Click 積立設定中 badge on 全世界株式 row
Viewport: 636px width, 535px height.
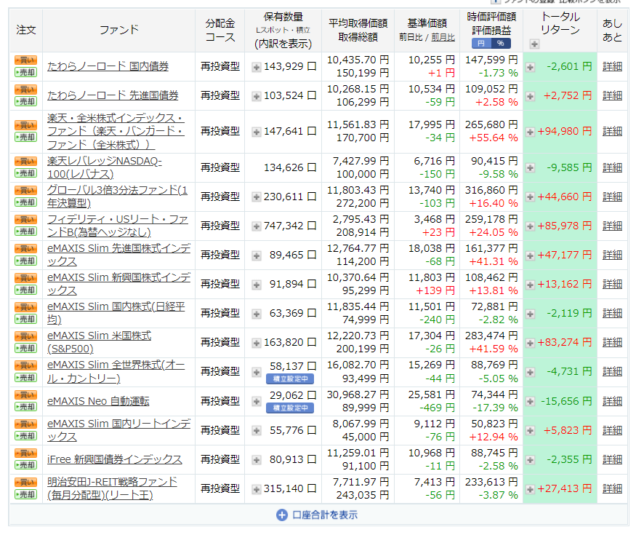[x=290, y=379]
